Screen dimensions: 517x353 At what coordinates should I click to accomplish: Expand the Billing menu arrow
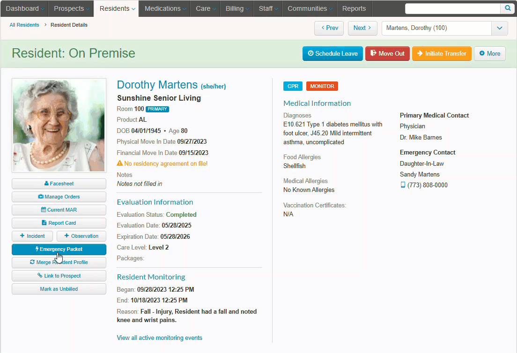click(x=247, y=9)
